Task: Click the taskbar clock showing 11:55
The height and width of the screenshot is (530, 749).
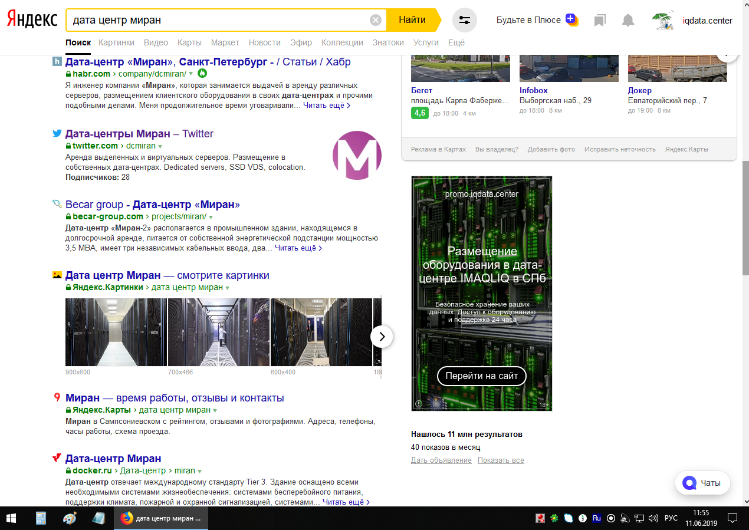Action: 701,518
